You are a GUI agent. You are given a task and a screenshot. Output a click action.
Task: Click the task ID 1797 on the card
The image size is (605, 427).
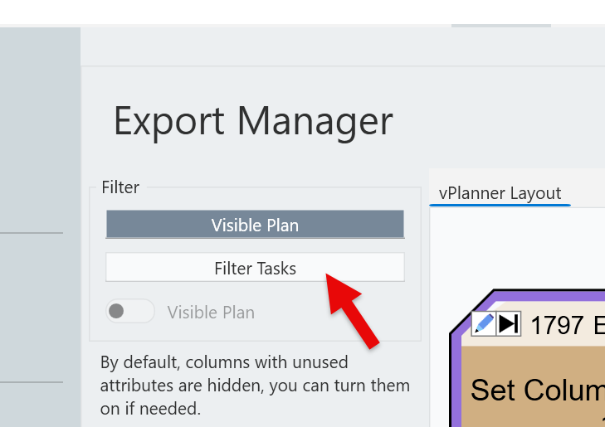(557, 325)
